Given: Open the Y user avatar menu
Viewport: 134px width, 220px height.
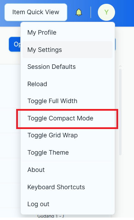Looking at the screenshot, I should (106, 12).
